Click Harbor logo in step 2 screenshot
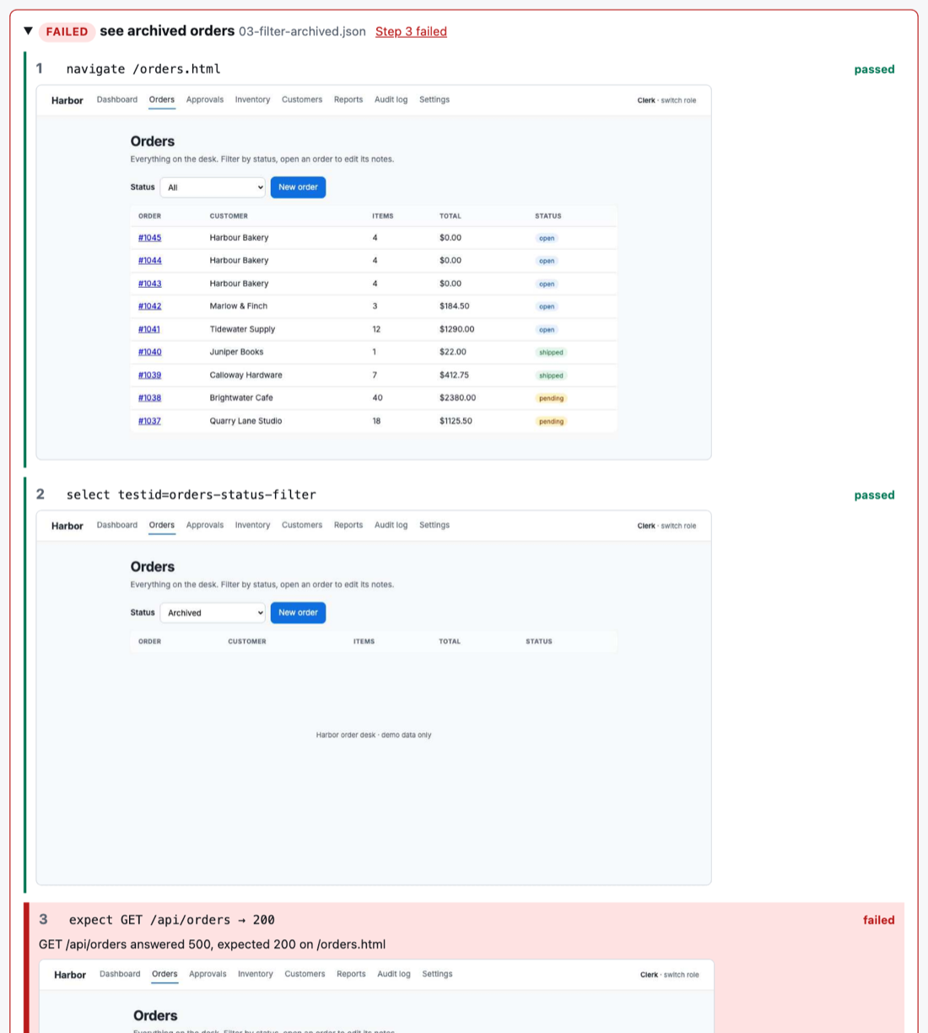The image size is (928, 1033). 67,526
